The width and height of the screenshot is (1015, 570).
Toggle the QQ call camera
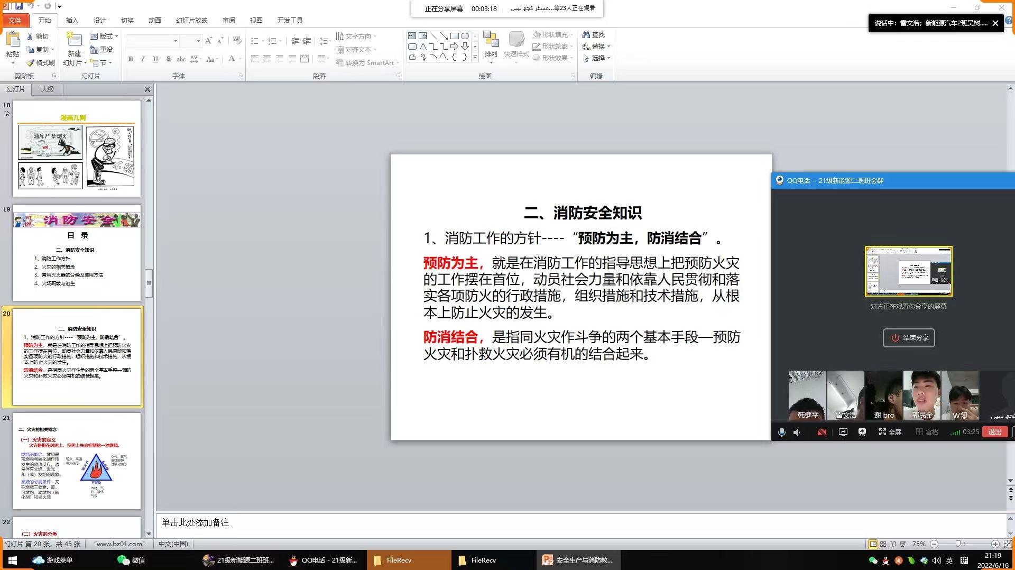pyautogui.click(x=822, y=432)
